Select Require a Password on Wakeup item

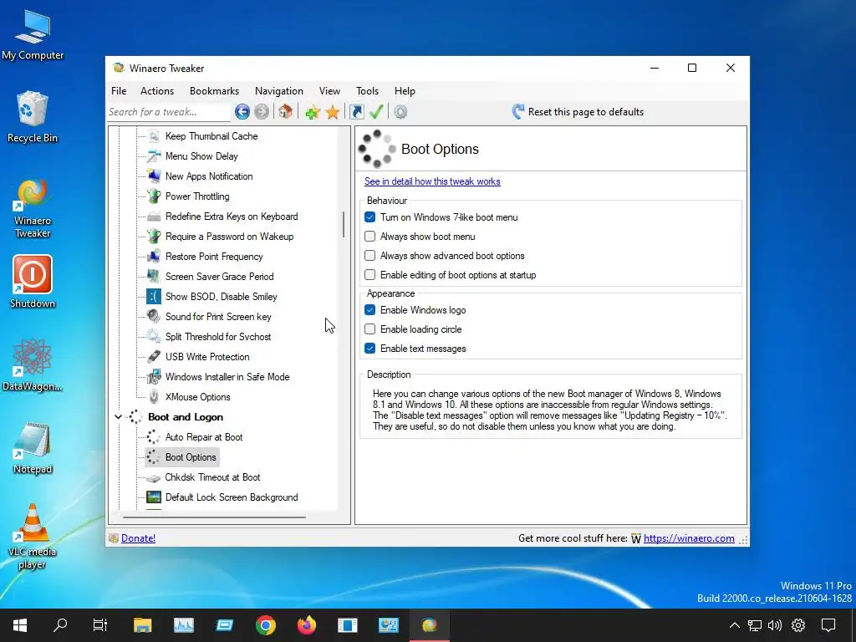(x=229, y=237)
